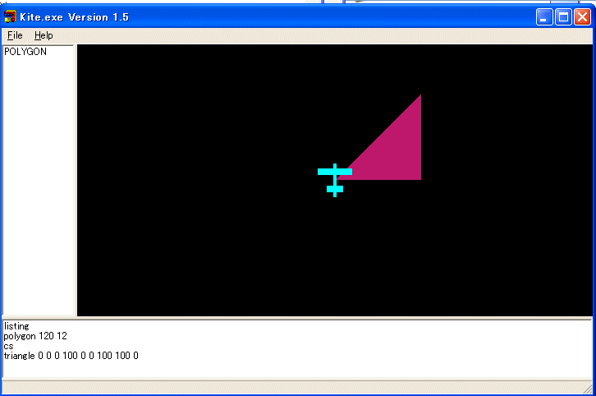Viewport: 596px width, 396px height.
Task: Click the Kite.exe app icon in the title bar
Action: (x=10, y=16)
